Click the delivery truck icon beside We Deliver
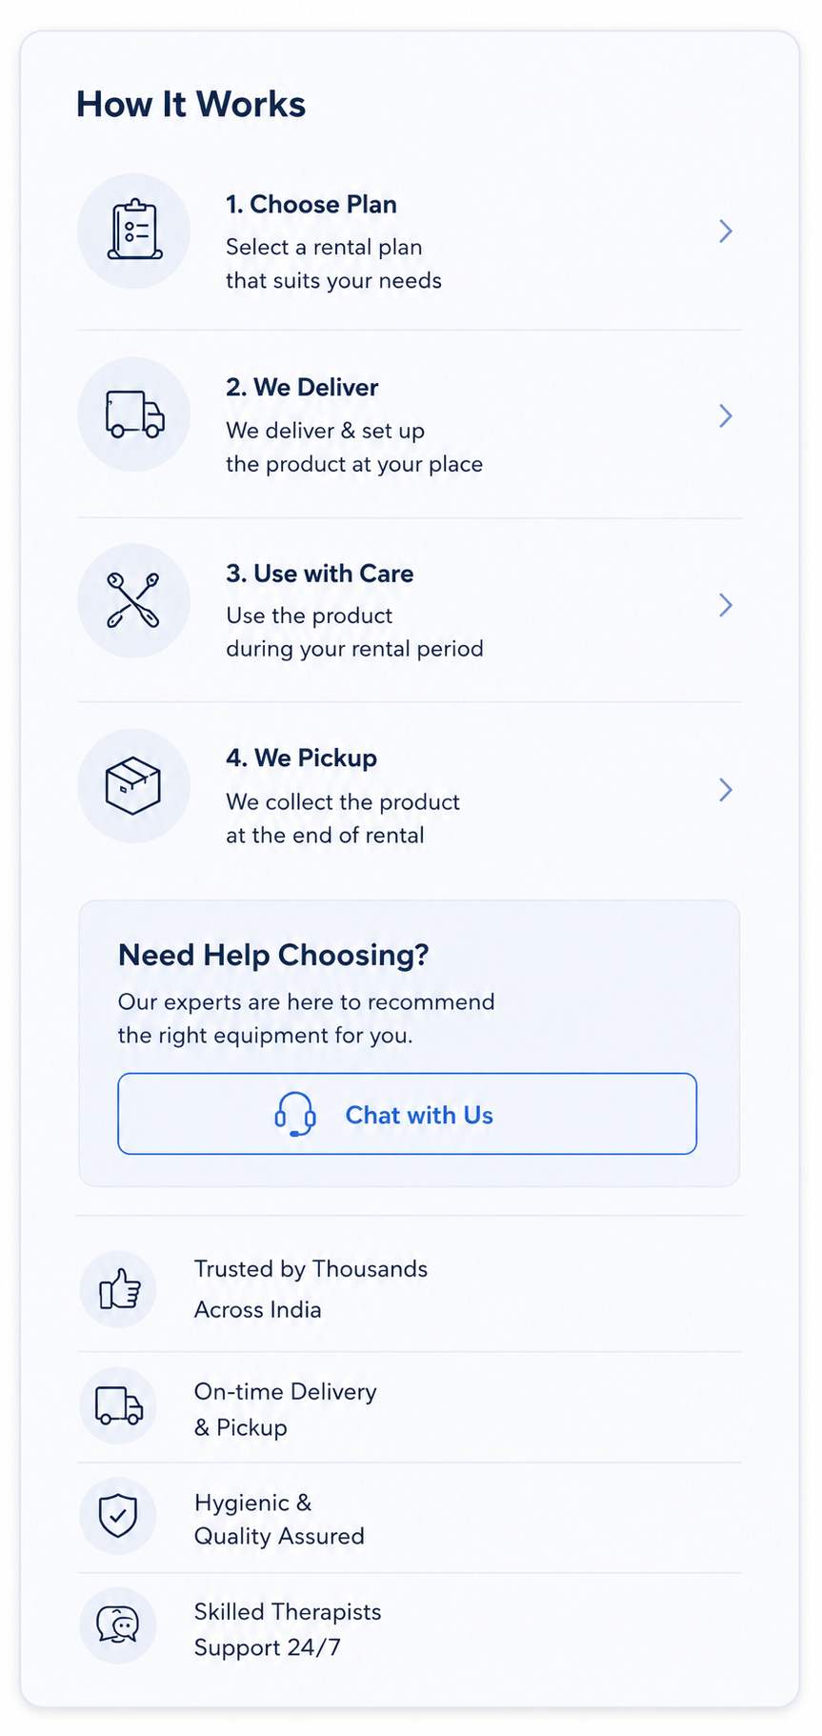This screenshot has height=1736, width=822. 134,414
